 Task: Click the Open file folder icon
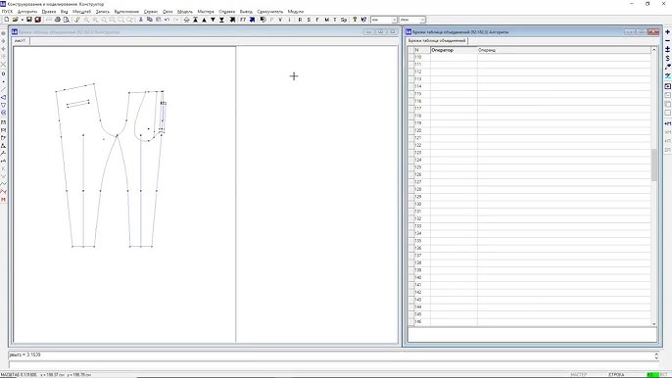point(15,20)
